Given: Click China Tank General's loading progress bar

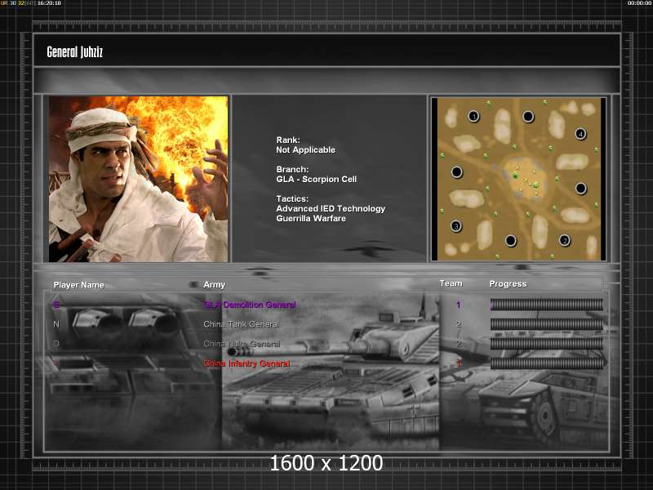Looking at the screenshot, I should 546,324.
